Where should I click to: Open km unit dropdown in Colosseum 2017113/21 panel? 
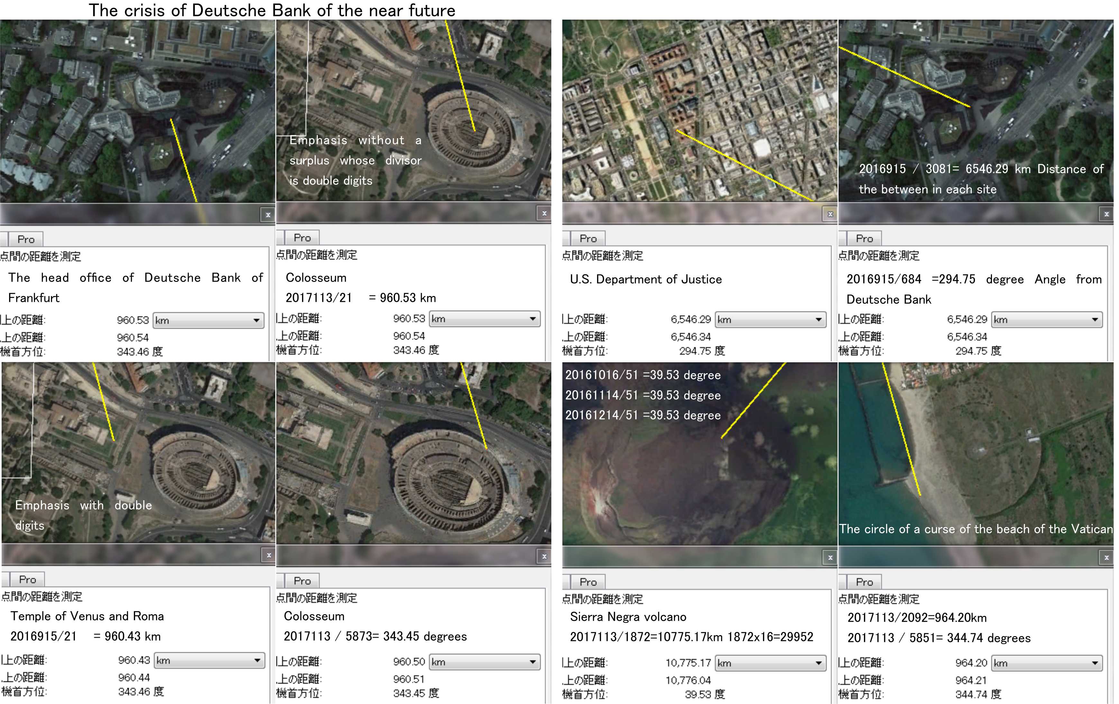(485, 319)
